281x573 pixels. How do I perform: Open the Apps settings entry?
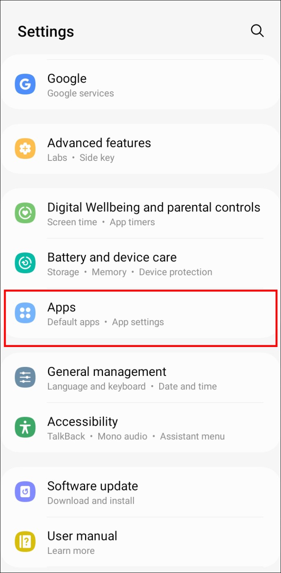140,313
